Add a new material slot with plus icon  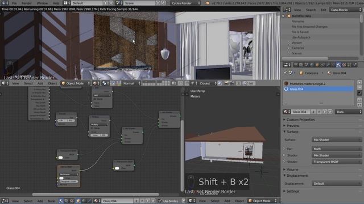coord(359,83)
